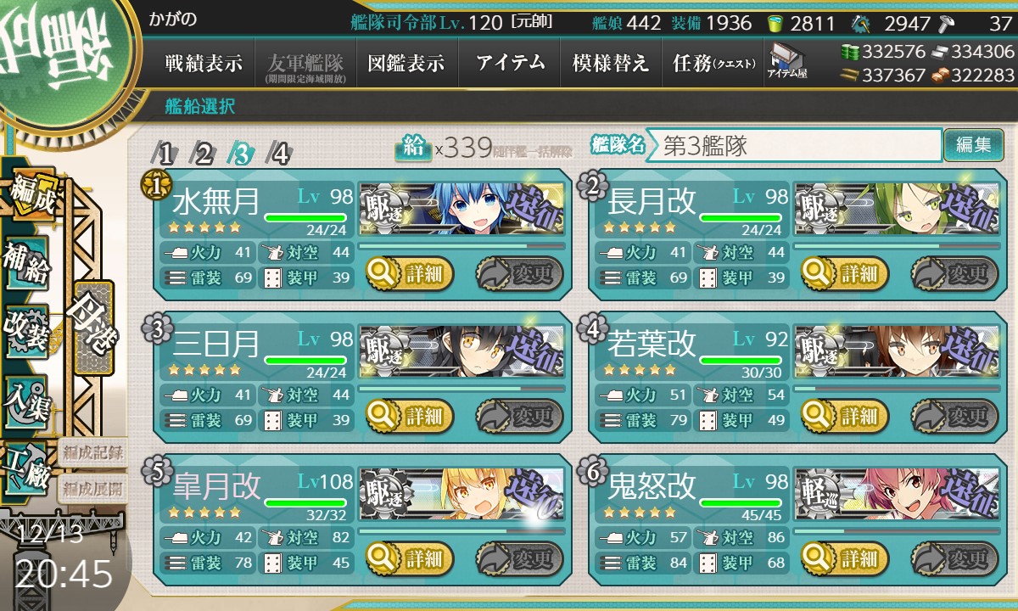Click the 編集 fleet name edit button
The image size is (1018, 611).
coord(973,145)
